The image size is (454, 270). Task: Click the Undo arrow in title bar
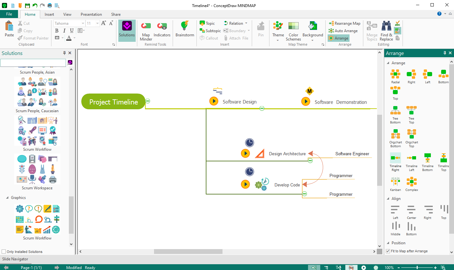coord(35,5)
